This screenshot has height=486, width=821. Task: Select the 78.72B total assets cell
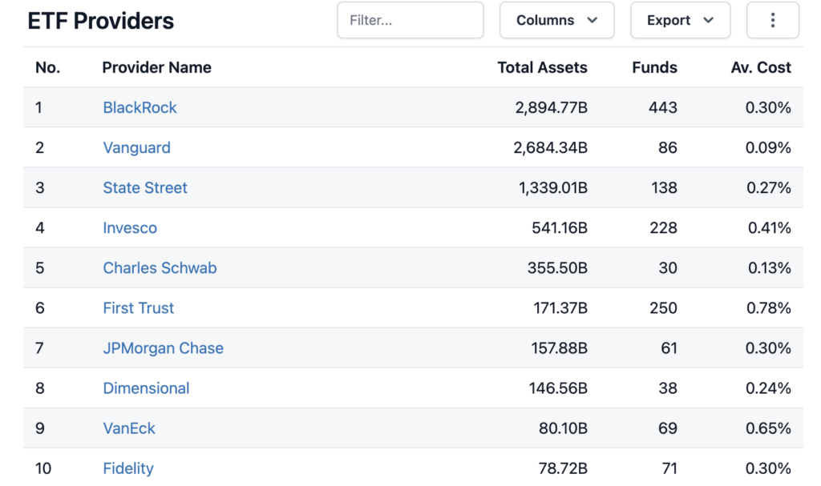coord(563,468)
